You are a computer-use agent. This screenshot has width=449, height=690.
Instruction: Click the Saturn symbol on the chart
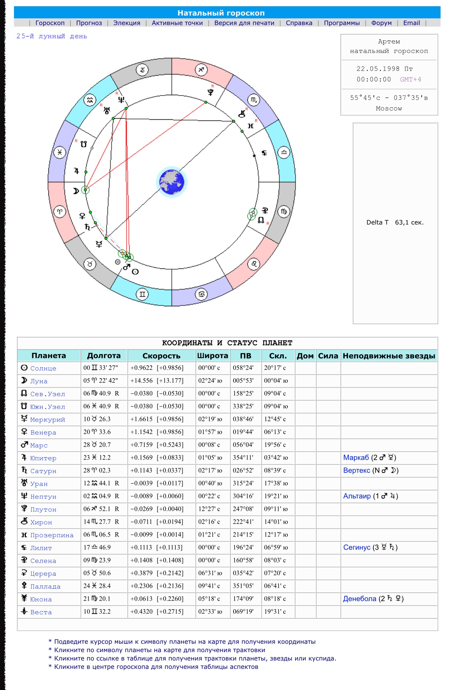click(x=87, y=227)
